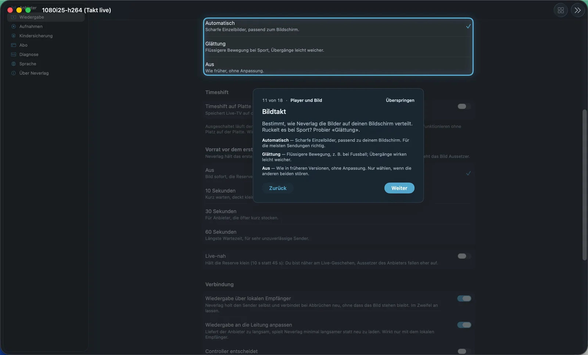The image size is (588, 355).
Task: Click the 'Bildtakt' title in the tour popup
Action: point(274,112)
